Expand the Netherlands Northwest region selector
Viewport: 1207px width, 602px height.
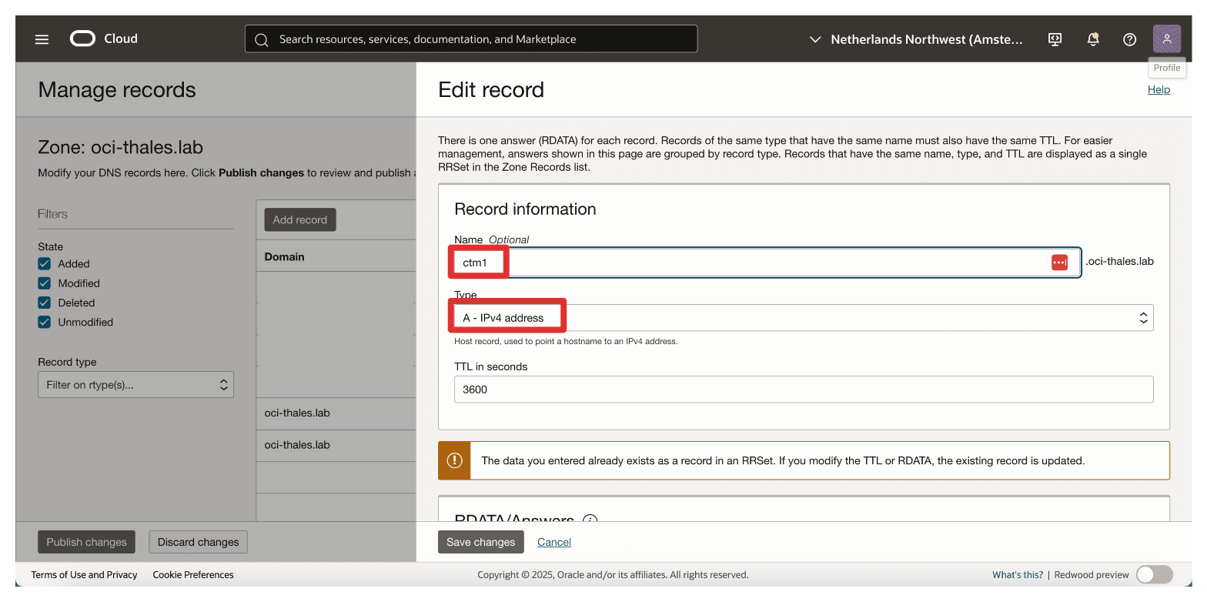pyautogui.click(x=917, y=39)
